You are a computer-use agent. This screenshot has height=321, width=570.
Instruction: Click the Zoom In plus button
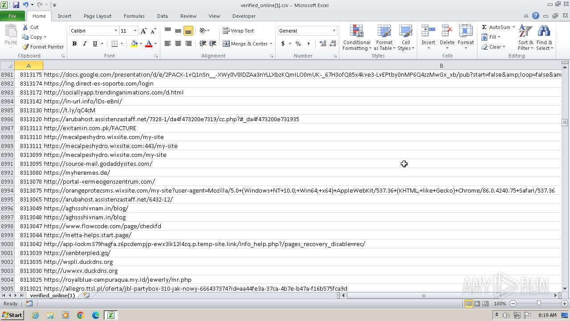[564, 304]
